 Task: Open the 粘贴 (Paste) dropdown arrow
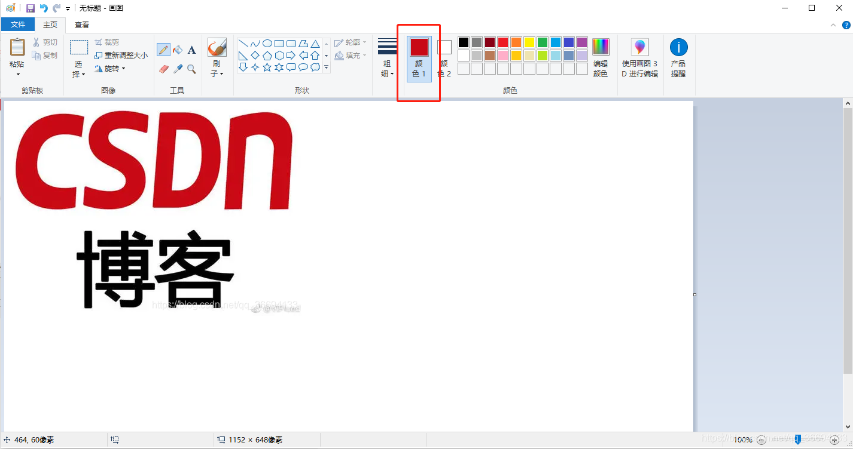pos(17,75)
